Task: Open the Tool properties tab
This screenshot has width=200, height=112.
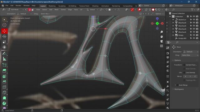Action: click(x=168, y=48)
